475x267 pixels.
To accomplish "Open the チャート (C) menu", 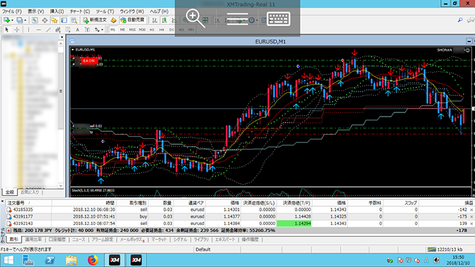I will (x=80, y=12).
